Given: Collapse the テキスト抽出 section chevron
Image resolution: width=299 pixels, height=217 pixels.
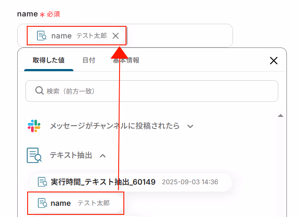Looking at the screenshot, I should (x=103, y=156).
